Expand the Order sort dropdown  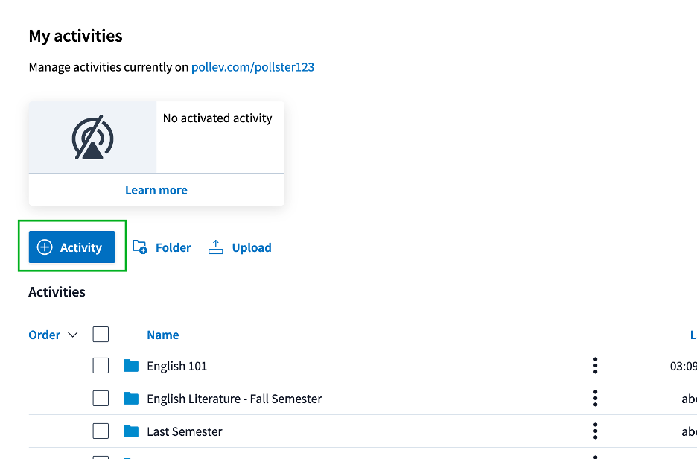(x=53, y=335)
